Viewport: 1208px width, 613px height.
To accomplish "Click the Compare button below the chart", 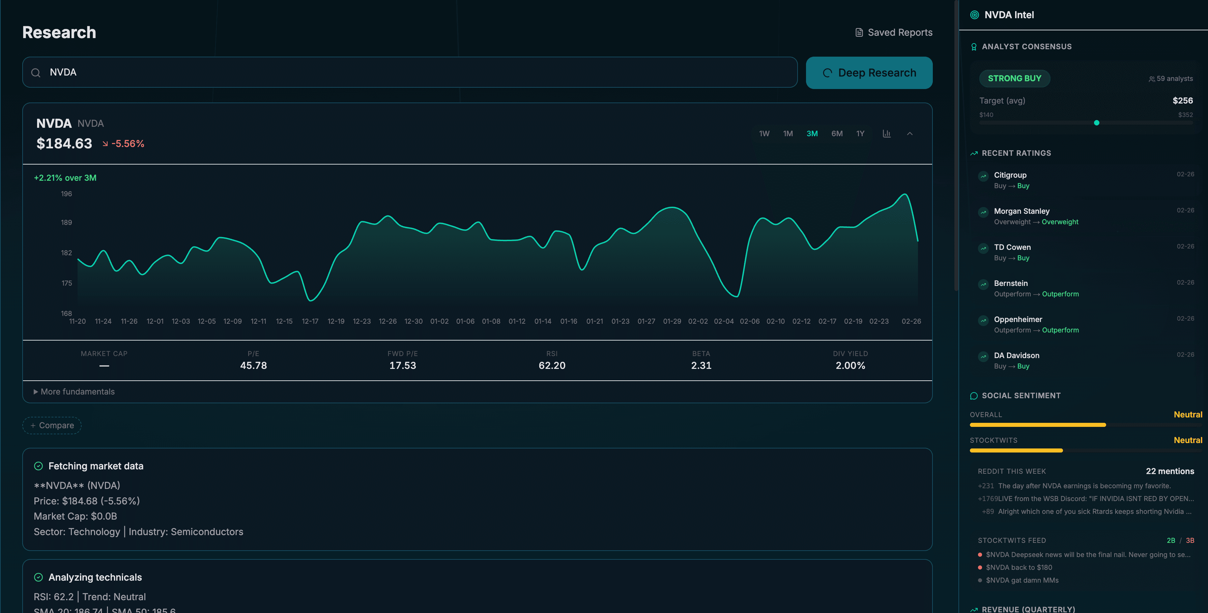I will pos(52,426).
